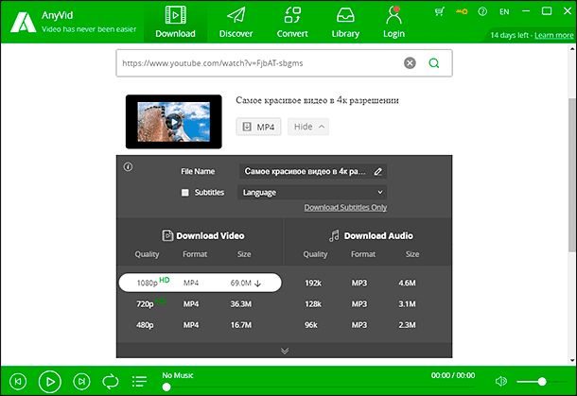Open the help question mark icon
The width and height of the screenshot is (577, 396).
tap(483, 12)
